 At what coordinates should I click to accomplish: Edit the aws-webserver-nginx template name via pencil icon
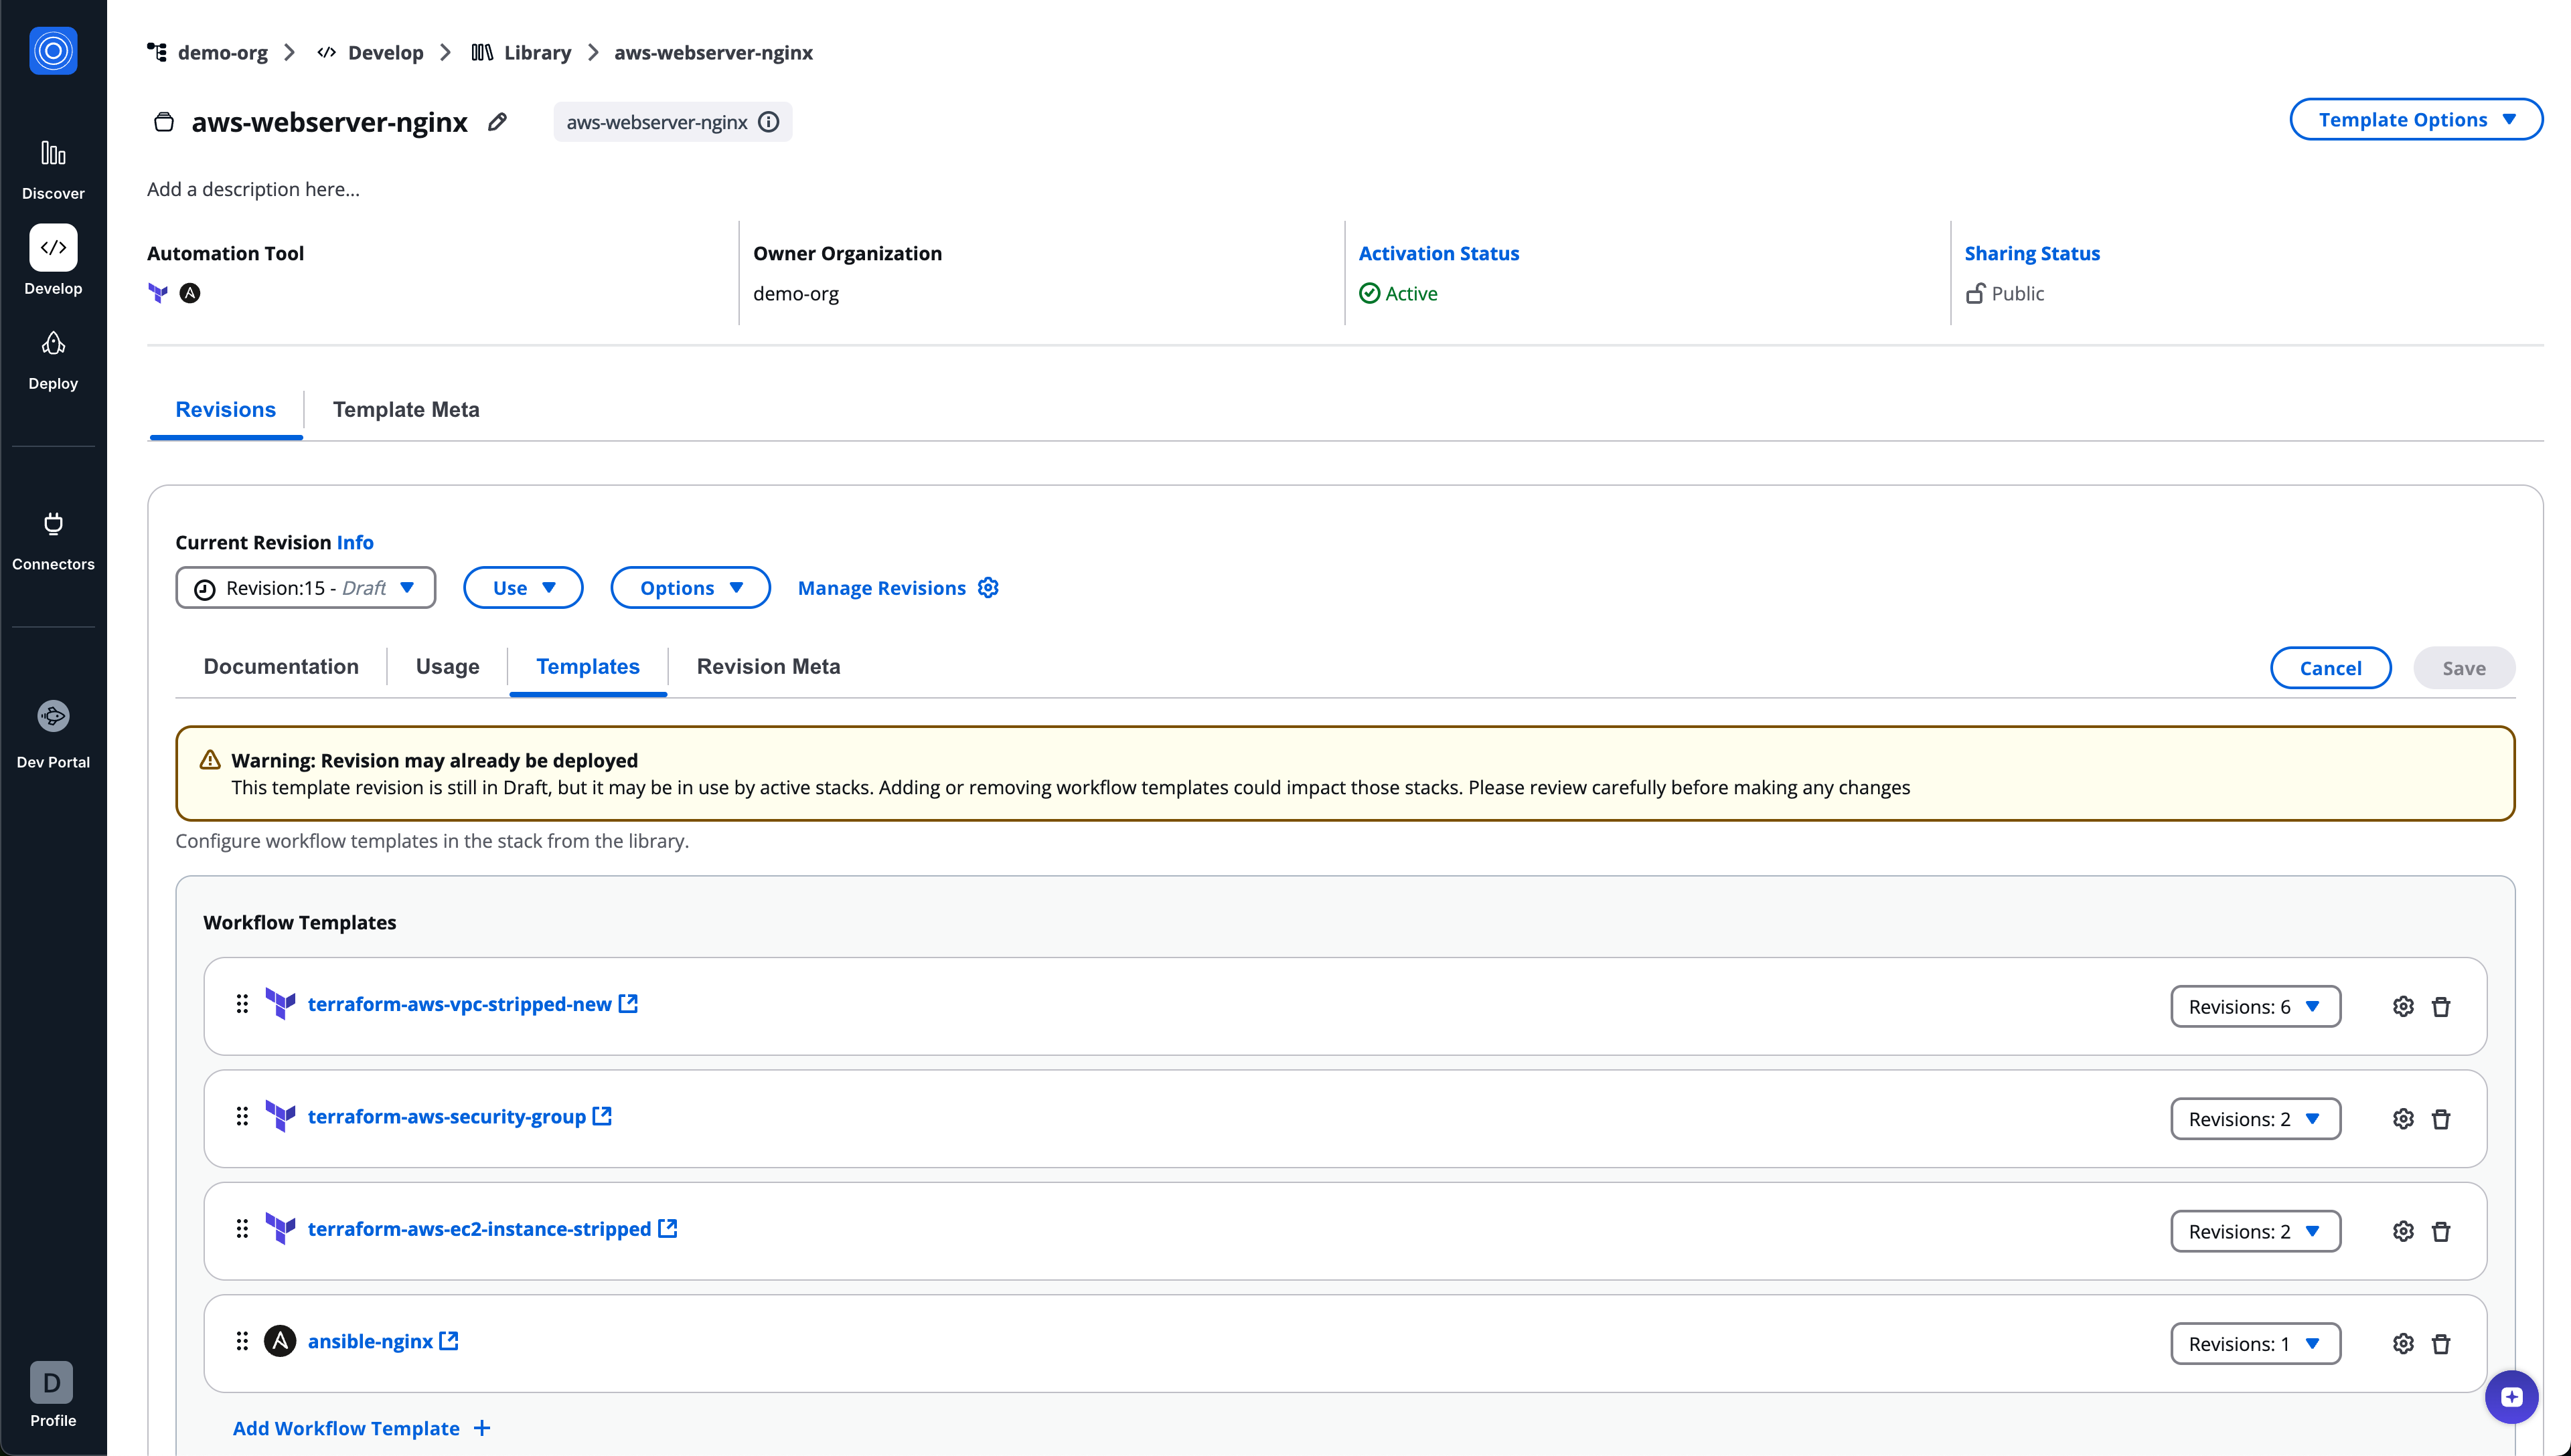[x=496, y=121]
